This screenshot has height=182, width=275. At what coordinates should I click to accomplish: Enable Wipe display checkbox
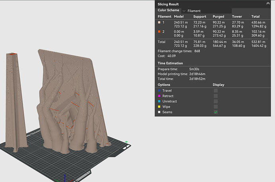click(216, 107)
